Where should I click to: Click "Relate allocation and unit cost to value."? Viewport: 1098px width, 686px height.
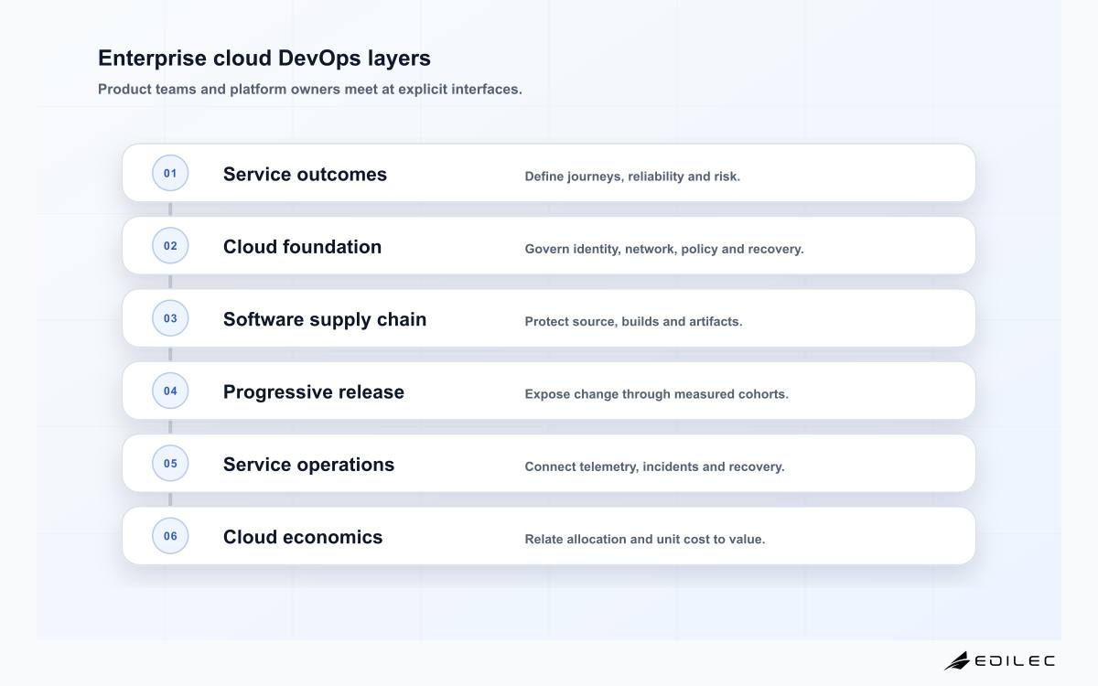point(645,539)
